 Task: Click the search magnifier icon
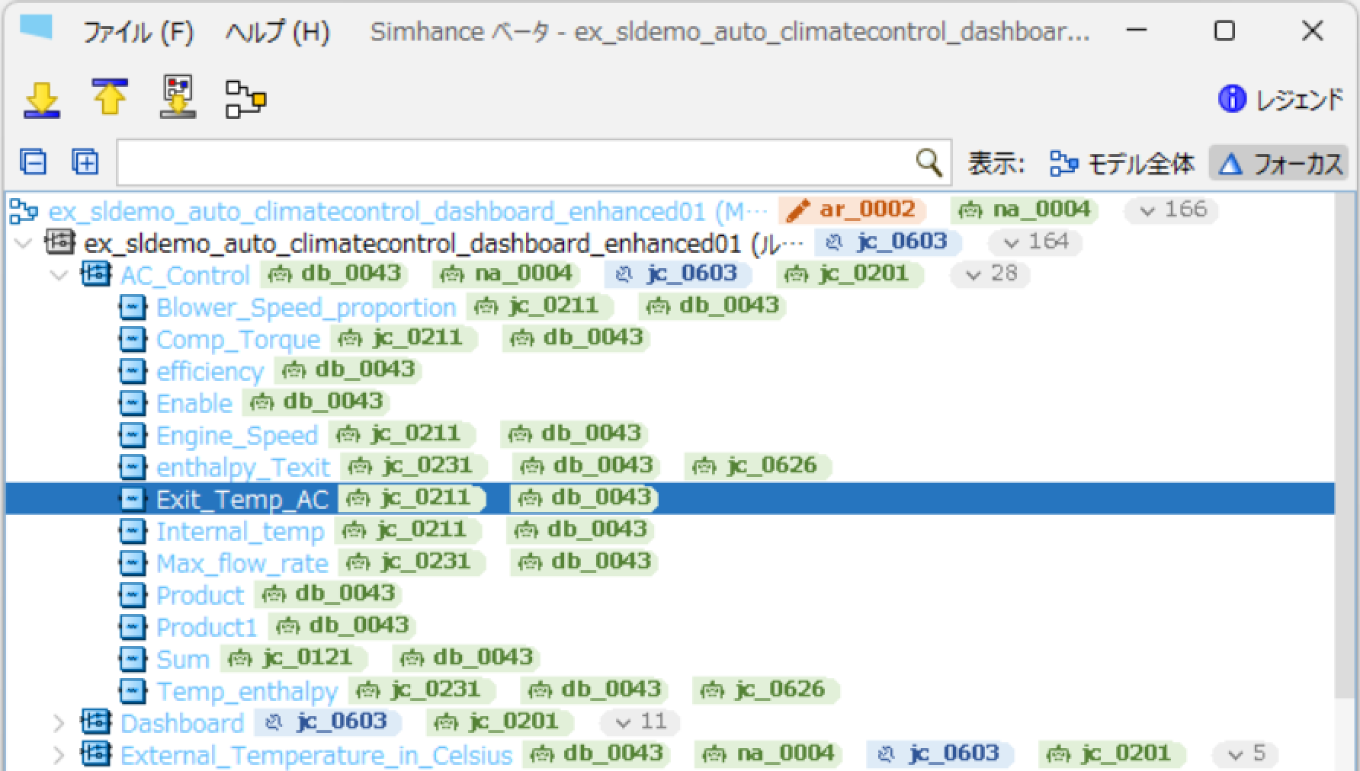pyautogui.click(x=929, y=162)
